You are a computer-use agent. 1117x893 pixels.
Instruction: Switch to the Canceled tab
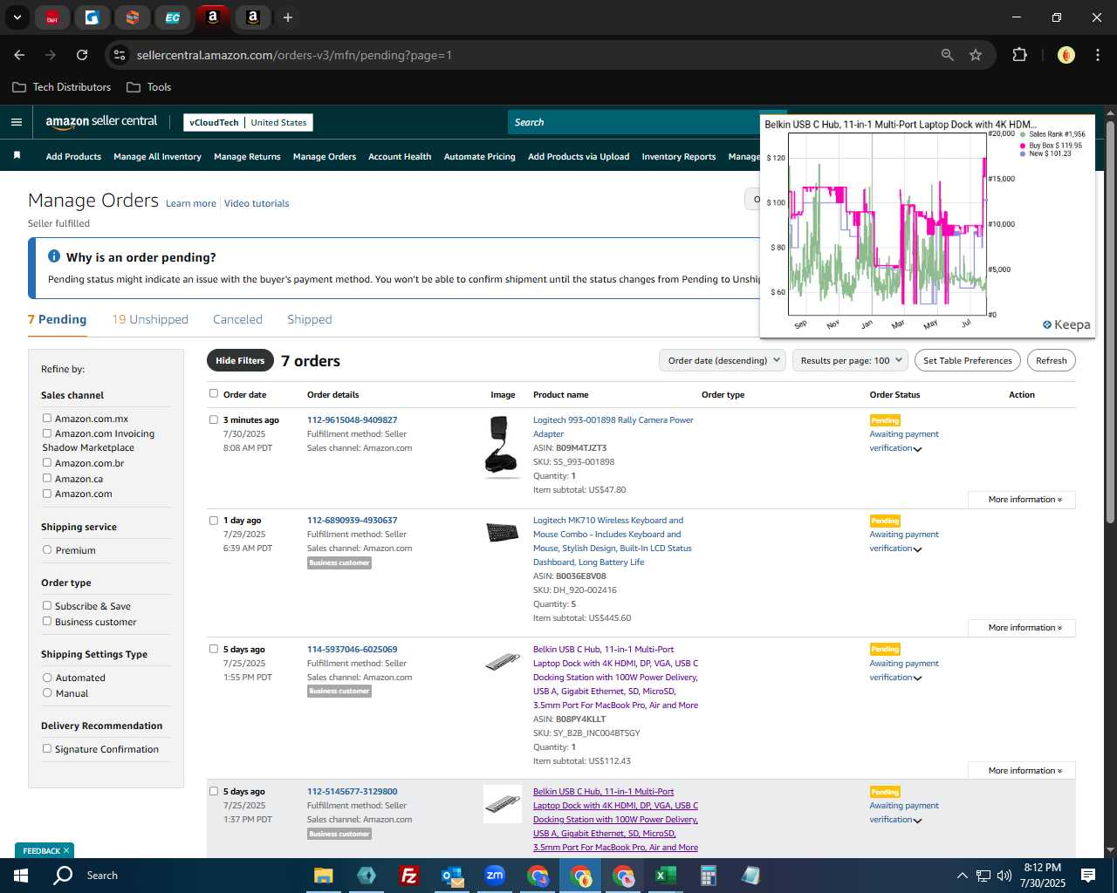[x=237, y=319]
